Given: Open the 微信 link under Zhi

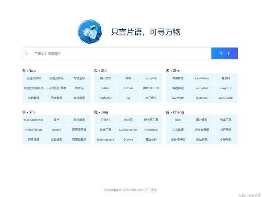Looking at the screenshot, I should (x=128, y=78).
